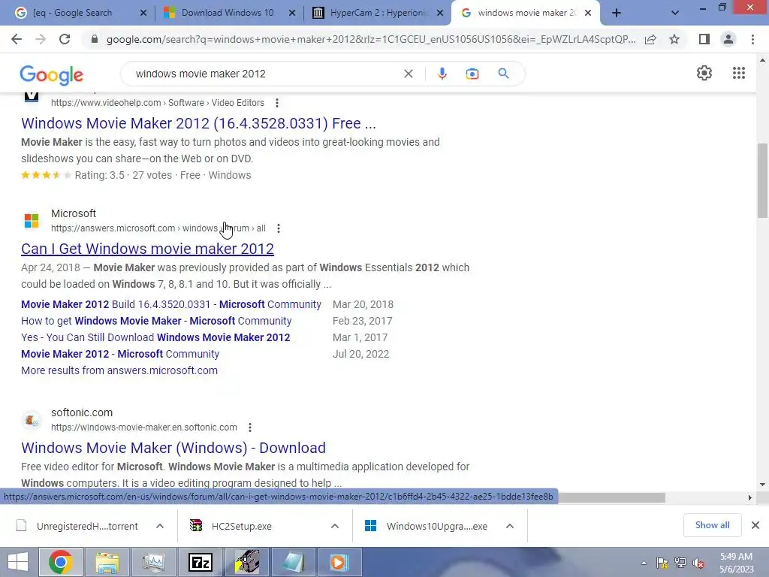The height and width of the screenshot is (577, 769).
Task: Click Show all downloads button
Action: tap(712, 525)
